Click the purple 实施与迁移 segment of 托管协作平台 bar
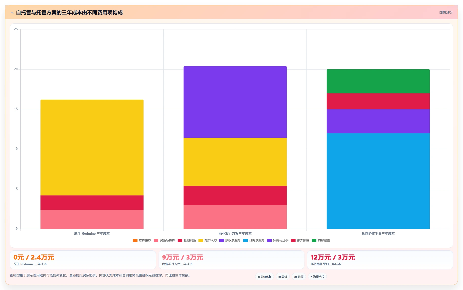The width and height of the screenshot is (463, 290). [378, 121]
